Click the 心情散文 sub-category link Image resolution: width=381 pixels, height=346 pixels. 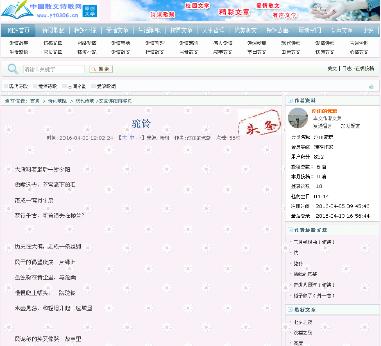pyautogui.click(x=359, y=52)
